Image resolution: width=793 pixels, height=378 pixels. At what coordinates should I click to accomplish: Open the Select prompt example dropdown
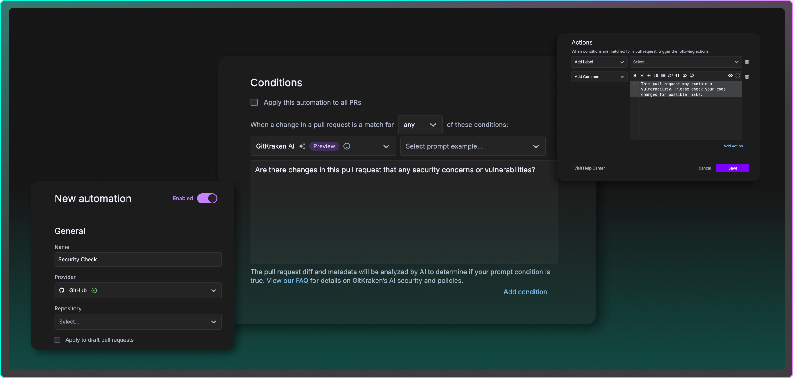tap(472, 146)
